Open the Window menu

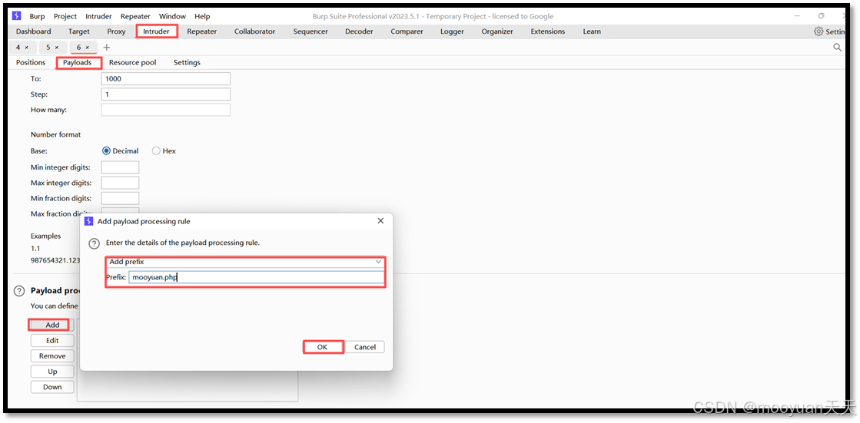[x=172, y=16]
